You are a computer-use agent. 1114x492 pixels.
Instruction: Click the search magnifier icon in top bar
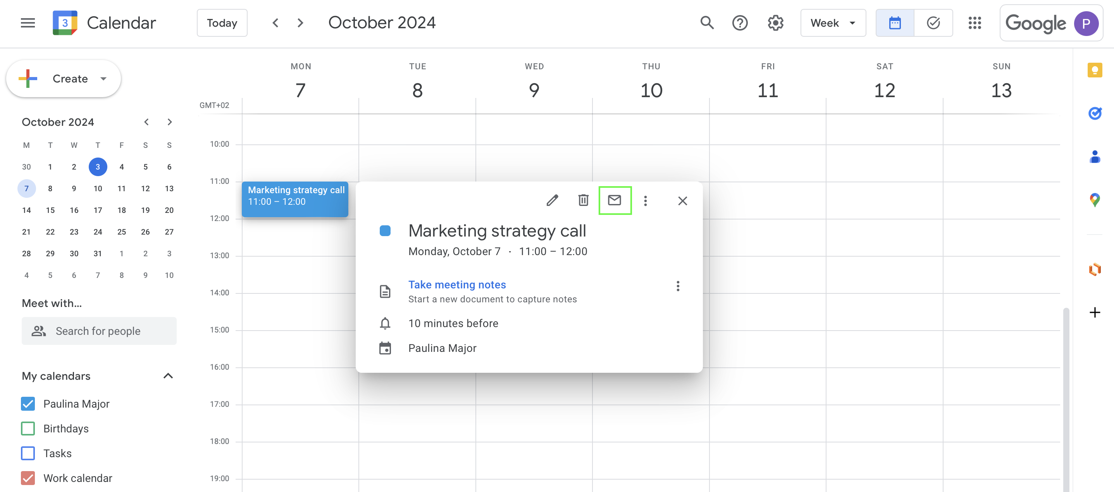click(x=707, y=23)
